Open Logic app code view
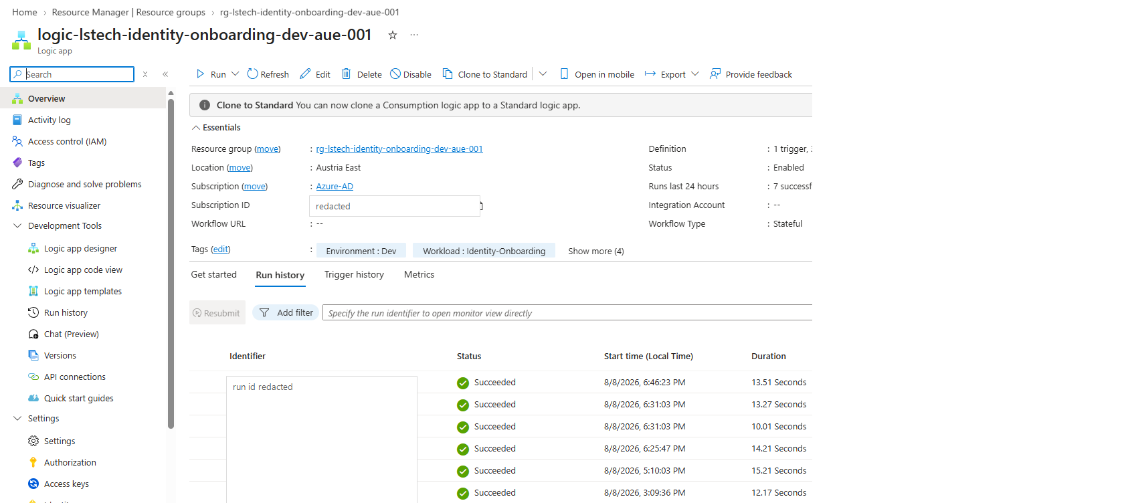 pos(83,270)
